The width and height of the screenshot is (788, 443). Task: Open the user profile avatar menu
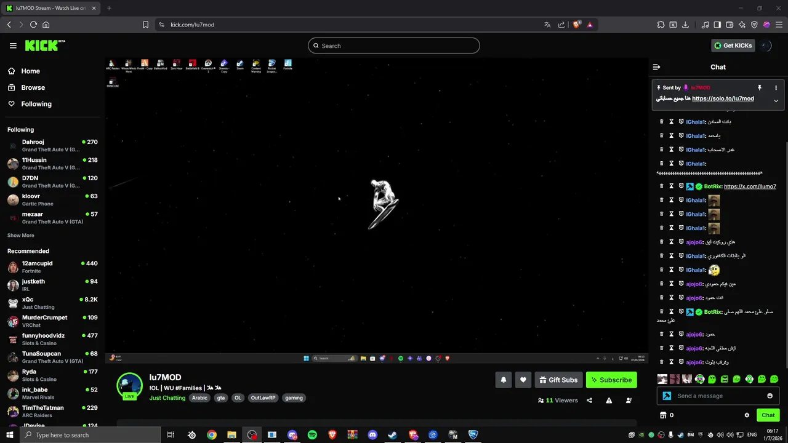pos(766,46)
